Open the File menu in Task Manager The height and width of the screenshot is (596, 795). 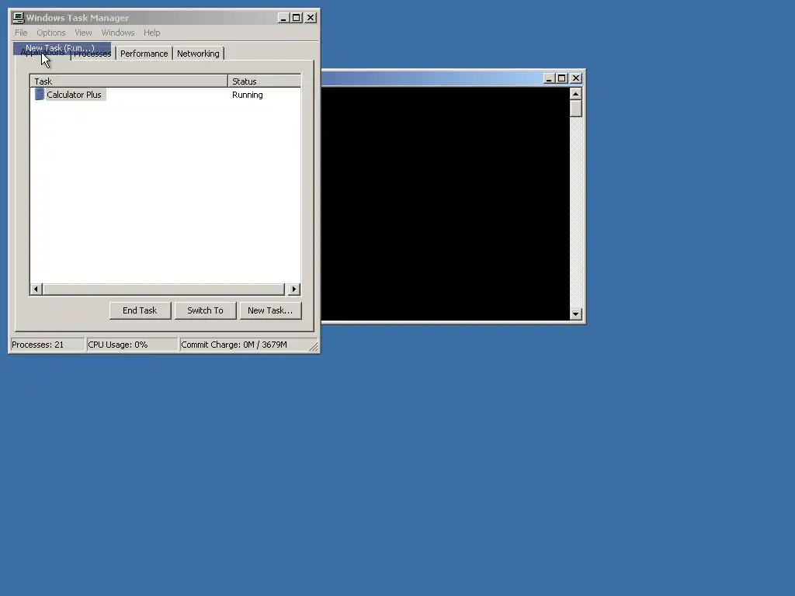21,33
